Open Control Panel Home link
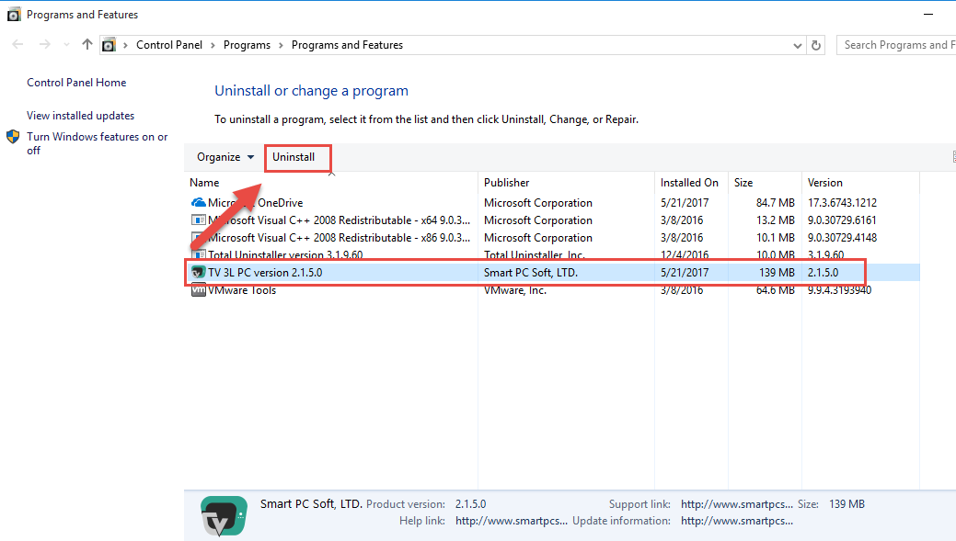956x541 pixels. (76, 83)
